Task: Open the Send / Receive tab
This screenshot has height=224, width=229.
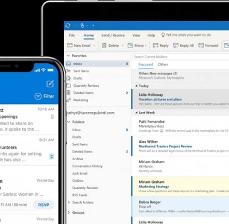Action: click(x=113, y=36)
